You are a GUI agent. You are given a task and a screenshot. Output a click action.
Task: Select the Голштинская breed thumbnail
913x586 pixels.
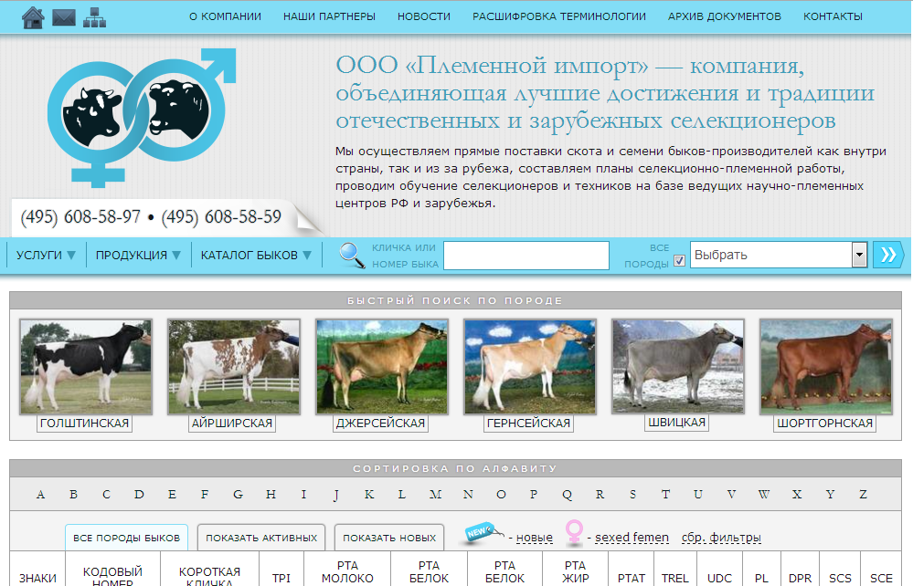(86, 367)
